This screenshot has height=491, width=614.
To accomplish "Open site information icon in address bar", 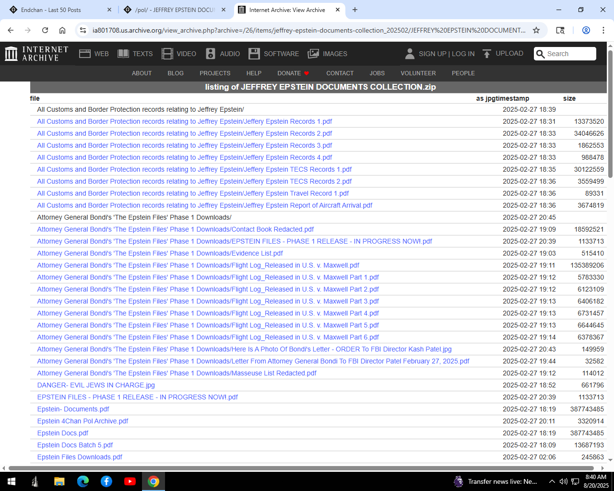I will click(83, 30).
